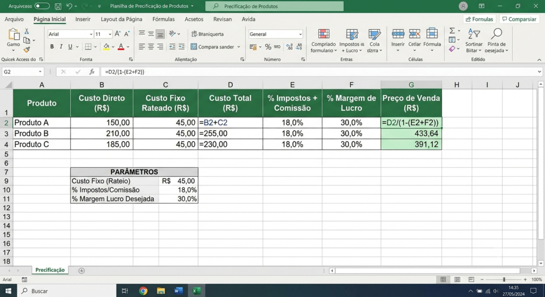Click the Copy icon in clipboard group

click(27, 40)
